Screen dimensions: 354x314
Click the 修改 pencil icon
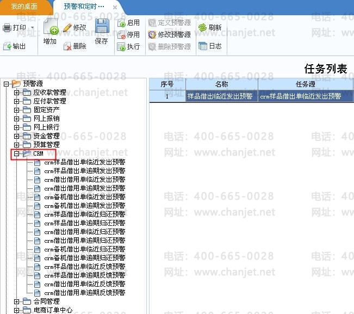pos(67,28)
